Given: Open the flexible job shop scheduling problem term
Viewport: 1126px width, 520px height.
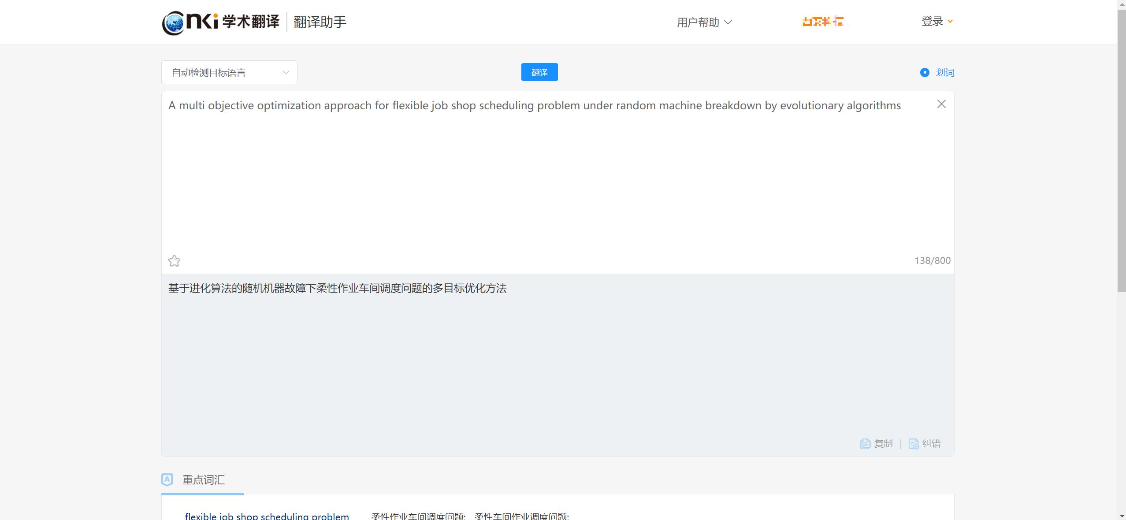Looking at the screenshot, I should [x=267, y=516].
